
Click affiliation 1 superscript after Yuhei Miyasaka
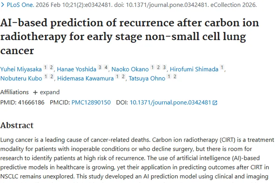point(45,67)
